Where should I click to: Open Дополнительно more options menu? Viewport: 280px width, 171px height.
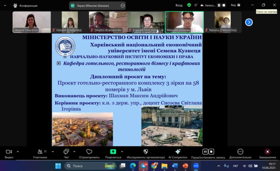click(x=240, y=152)
